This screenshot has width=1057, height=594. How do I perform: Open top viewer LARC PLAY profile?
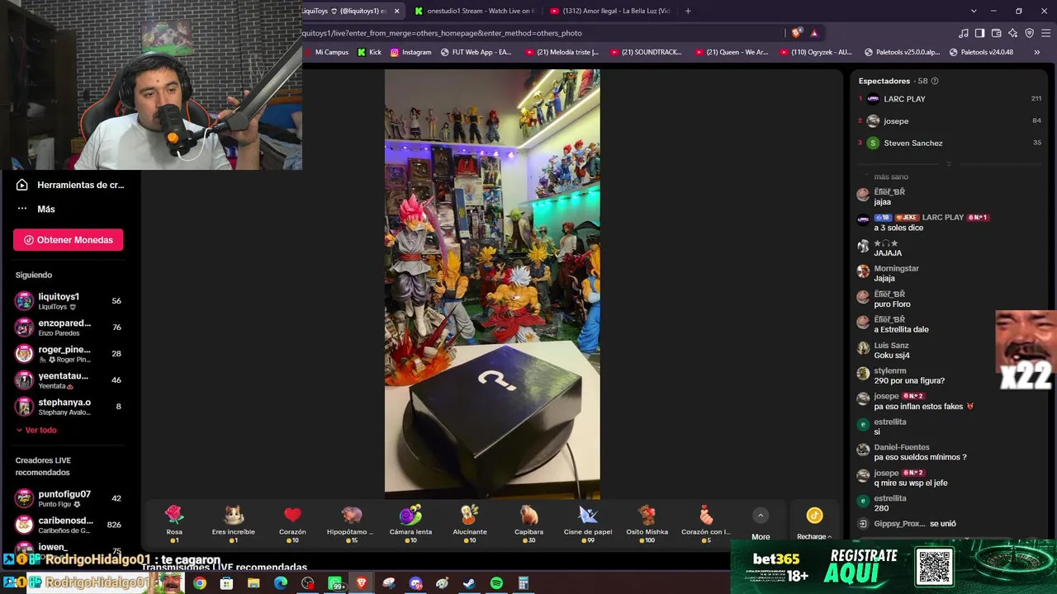click(950, 99)
